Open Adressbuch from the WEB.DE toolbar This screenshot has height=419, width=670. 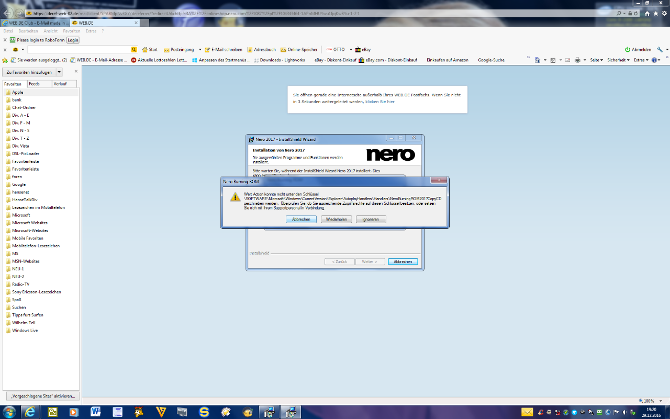coord(261,49)
